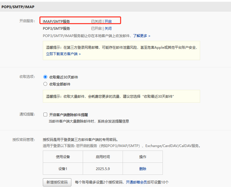
Task: Click the 使用设备 column header
Action: 63,157
